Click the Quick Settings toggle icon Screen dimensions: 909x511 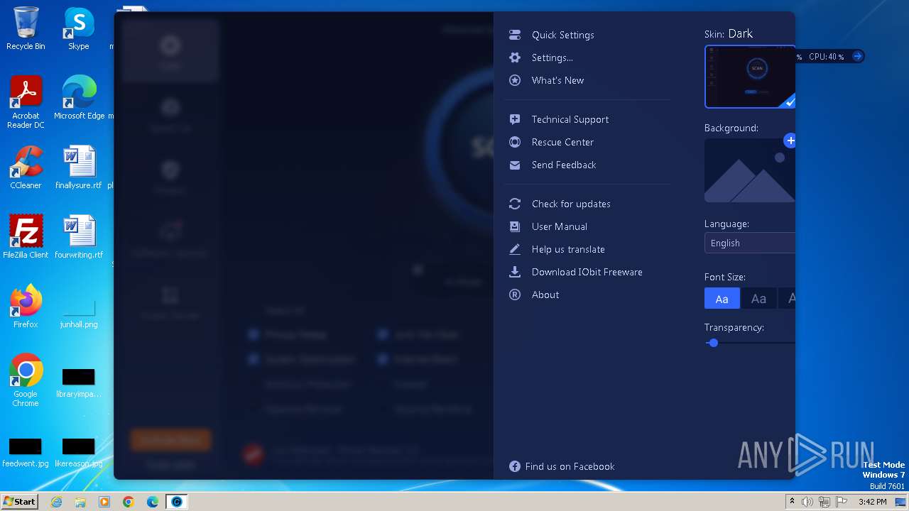515,35
